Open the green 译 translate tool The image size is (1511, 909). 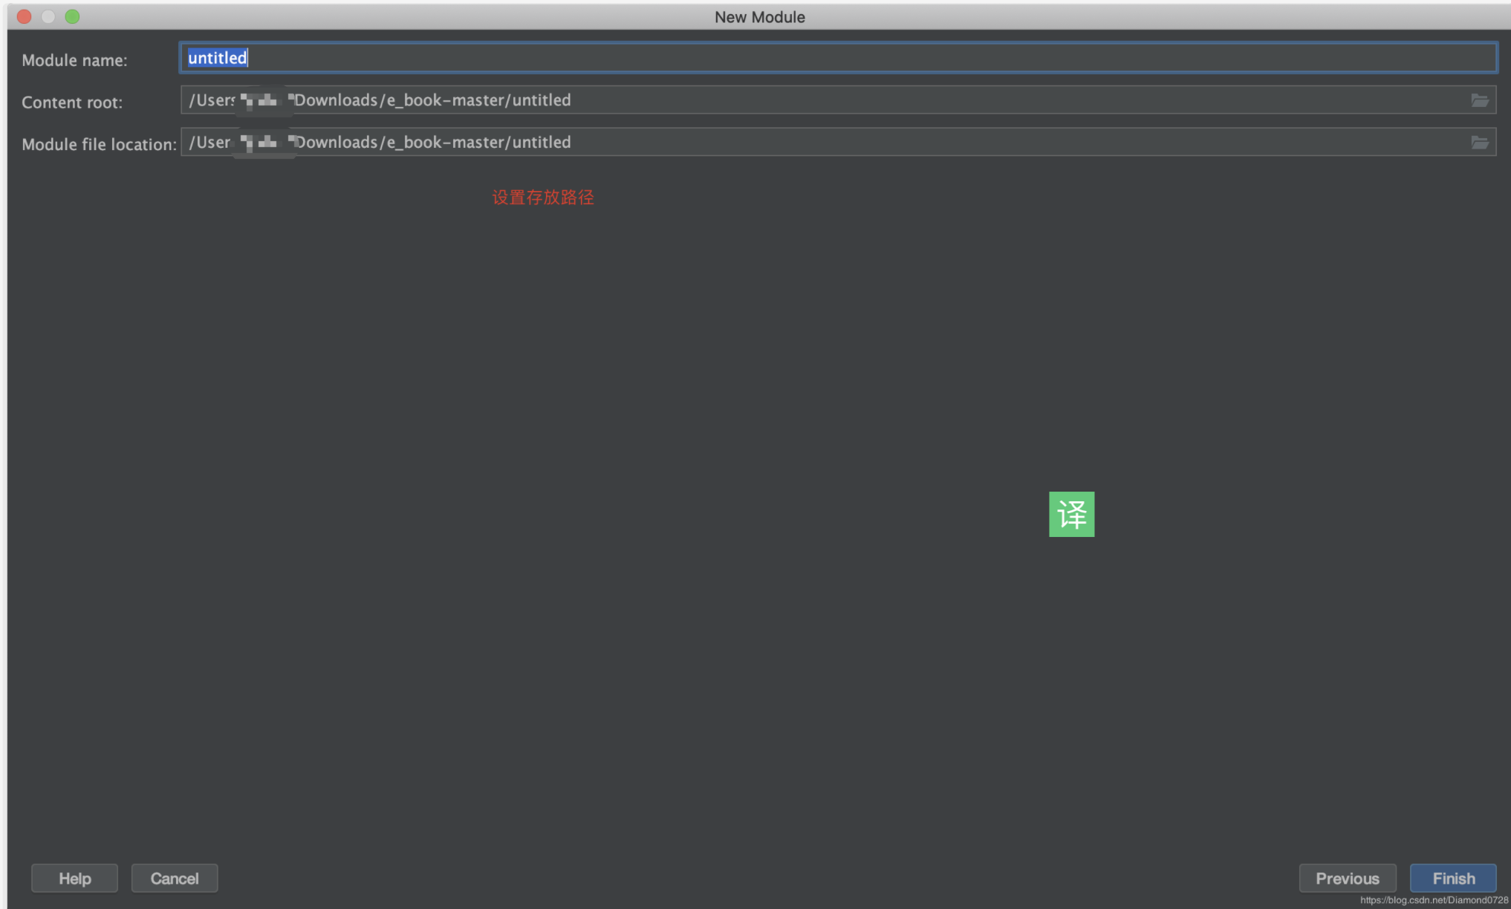1070,513
